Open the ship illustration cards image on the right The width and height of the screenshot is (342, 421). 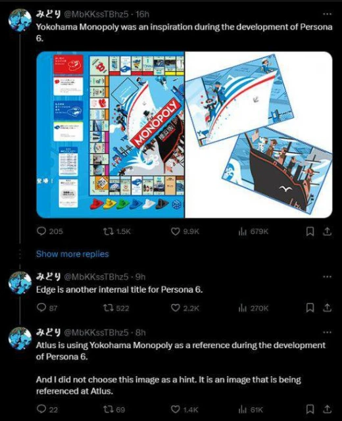258,134
